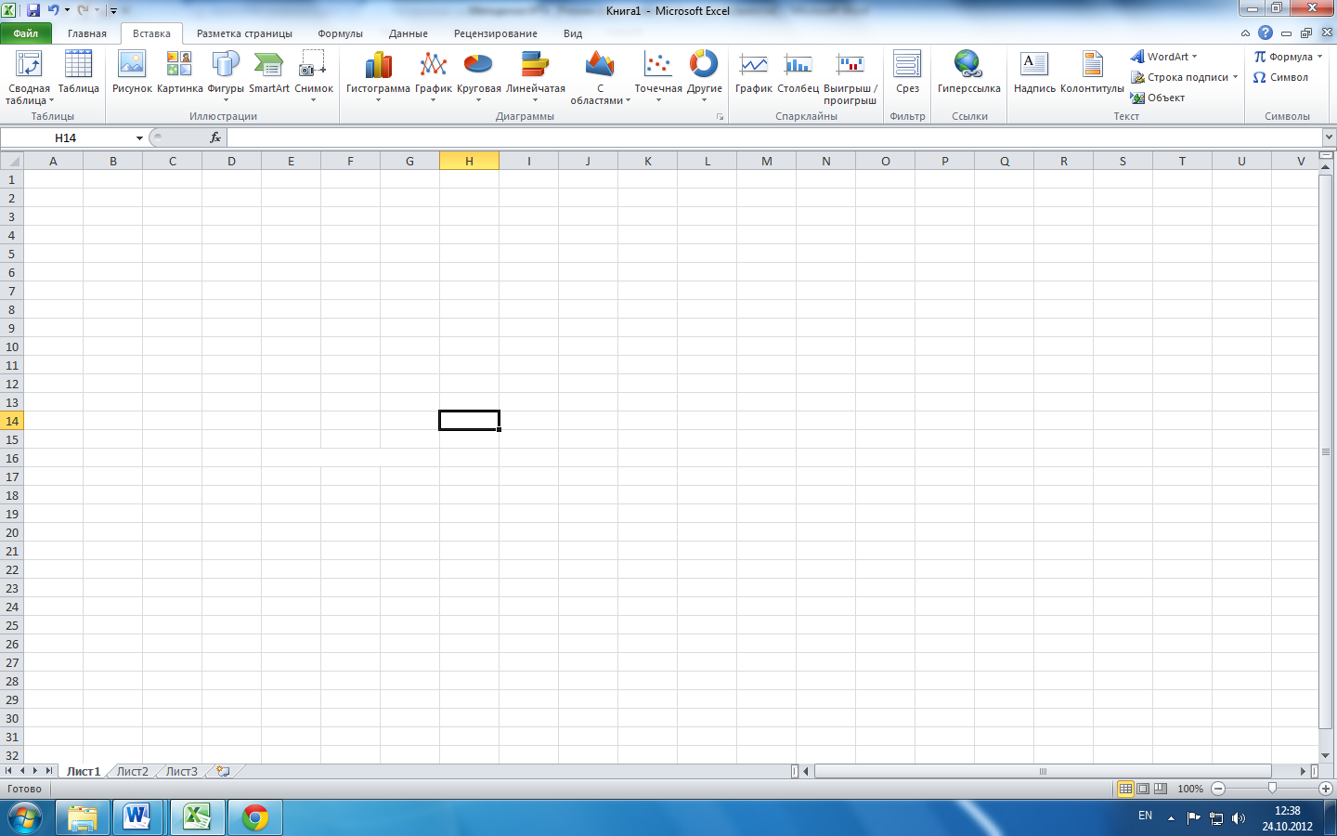Viewport: 1337px width, 836px height.
Task: Switch to the Формулы tab
Action: [x=340, y=33]
